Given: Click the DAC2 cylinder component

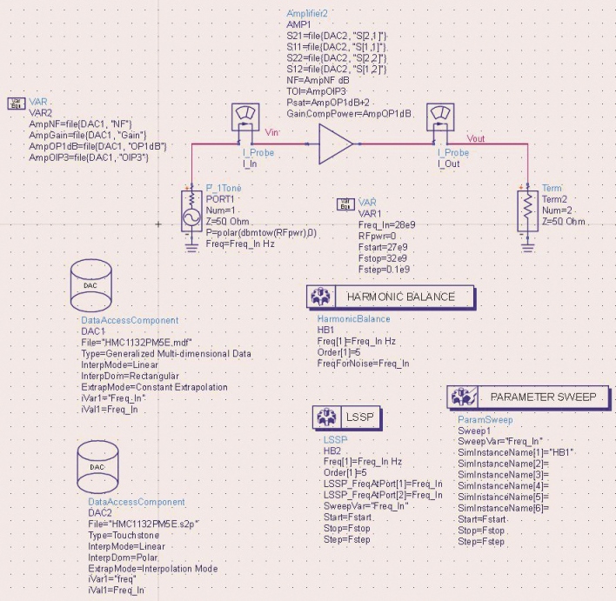Looking at the screenshot, I should [x=97, y=466].
